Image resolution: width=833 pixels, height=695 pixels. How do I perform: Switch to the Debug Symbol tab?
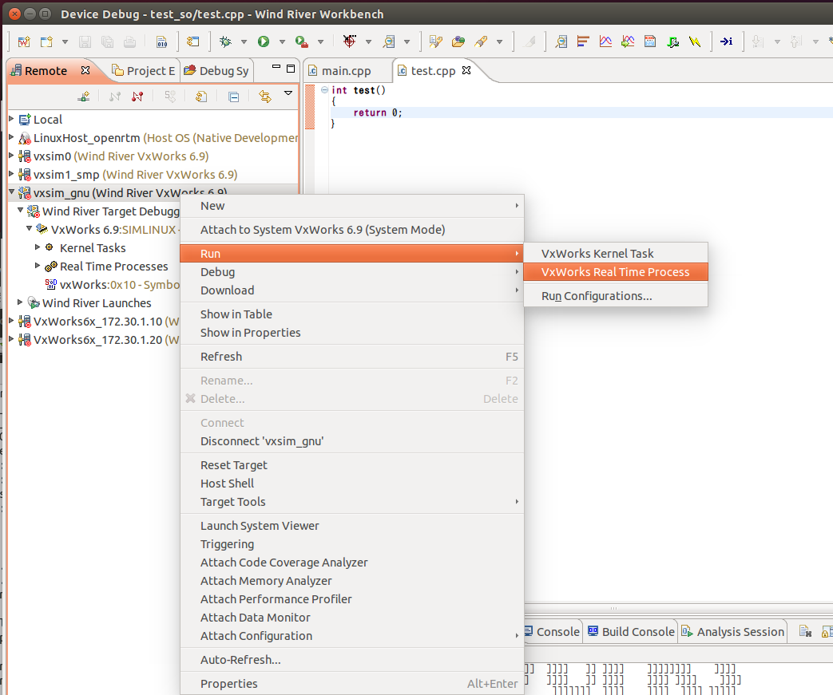coord(216,70)
